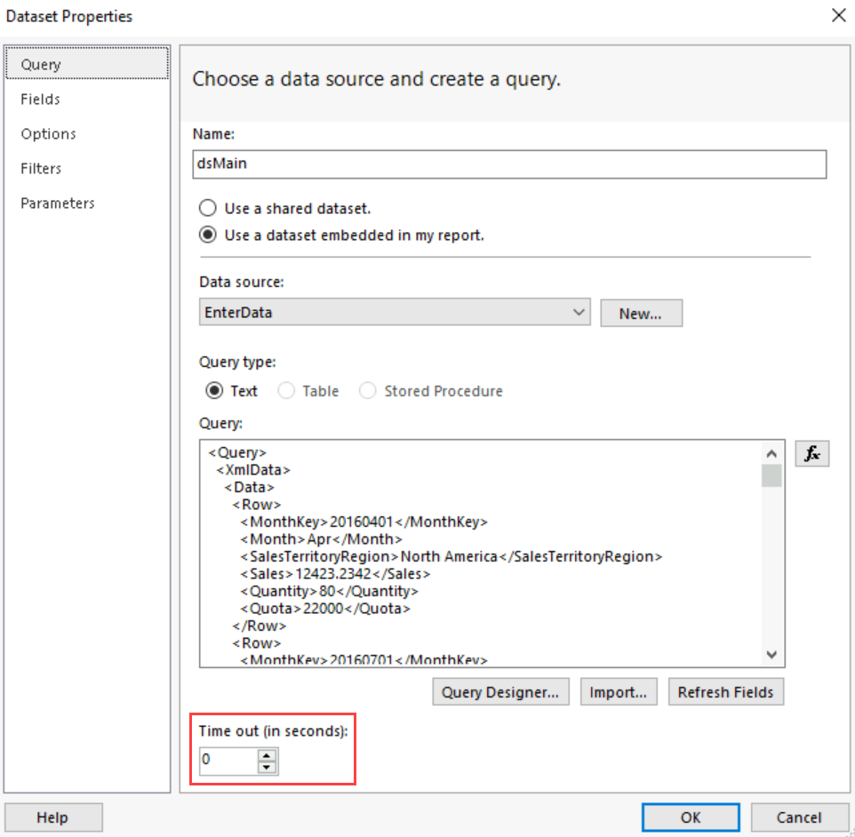This screenshot has width=855, height=837.
Task: Increment Time out using spinner up arrow
Action: [x=265, y=754]
